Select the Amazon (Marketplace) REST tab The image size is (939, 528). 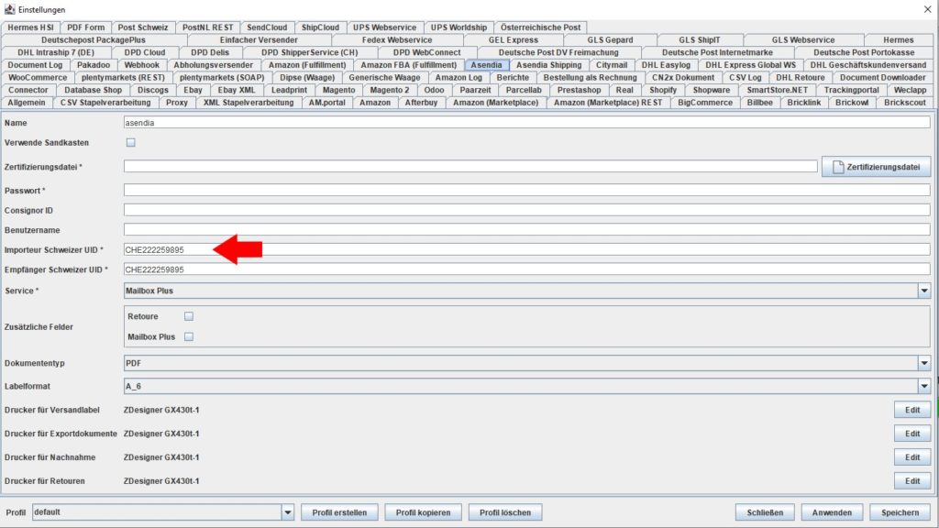click(x=608, y=103)
